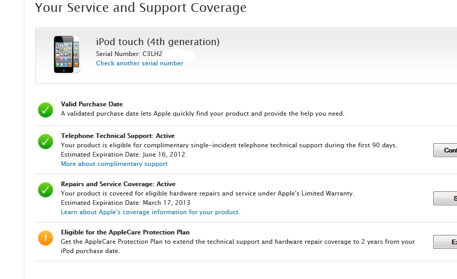Click the green checkmark for Repairs and Service Coverage
Viewport: 457px width, 279px height.
click(46, 189)
